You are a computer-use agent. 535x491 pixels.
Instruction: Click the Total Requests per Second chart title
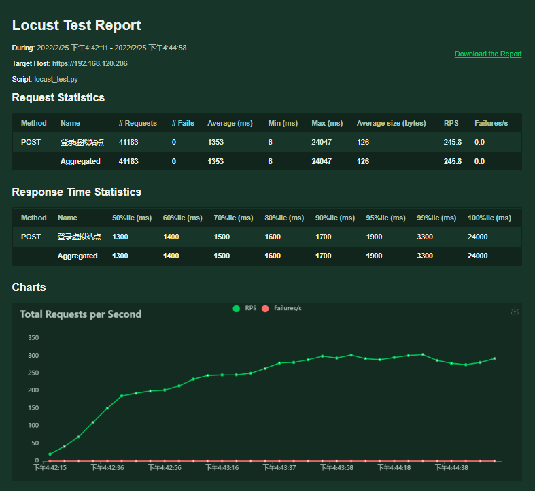[x=80, y=314]
